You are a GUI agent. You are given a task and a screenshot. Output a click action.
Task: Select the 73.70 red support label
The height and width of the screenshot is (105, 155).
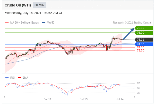tap(140, 50)
